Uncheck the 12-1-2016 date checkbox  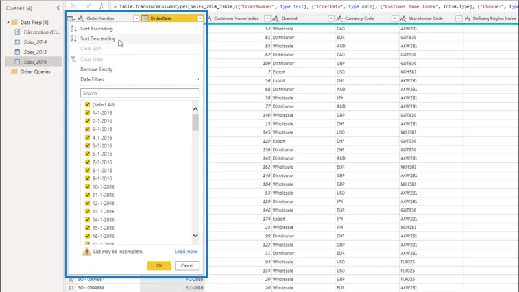click(x=88, y=203)
